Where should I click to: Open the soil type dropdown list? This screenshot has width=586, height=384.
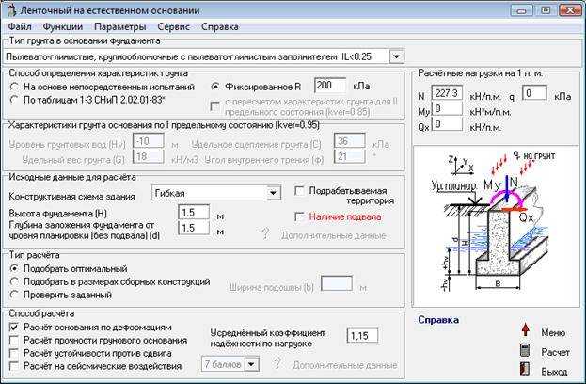click(397, 56)
